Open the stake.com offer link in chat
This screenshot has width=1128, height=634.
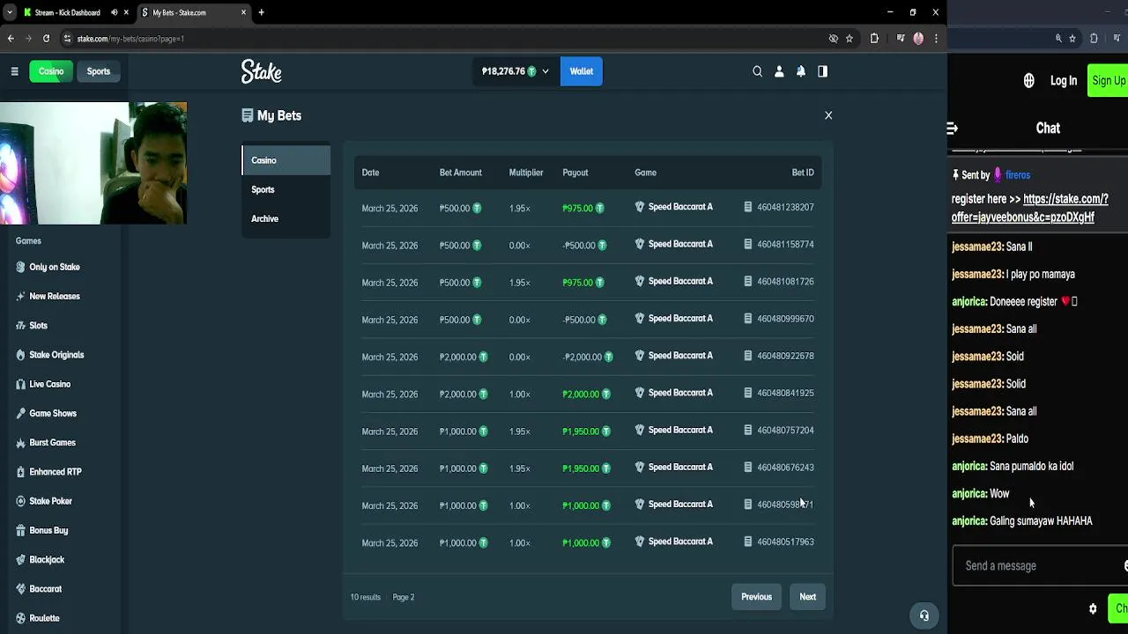tap(1029, 208)
